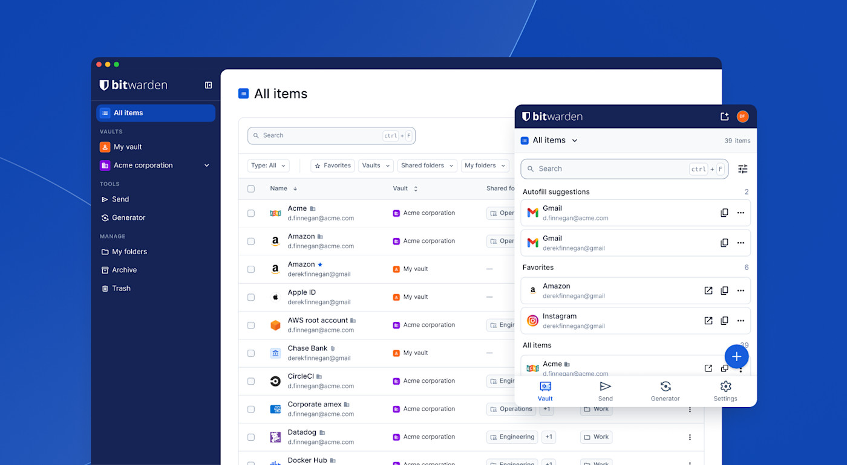Click the orange account avatar in the extension

pos(742,117)
